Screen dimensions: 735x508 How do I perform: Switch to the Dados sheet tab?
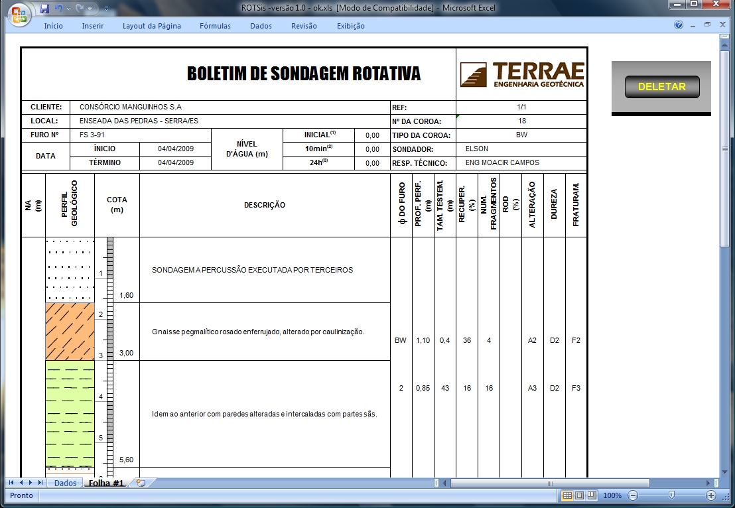click(65, 483)
